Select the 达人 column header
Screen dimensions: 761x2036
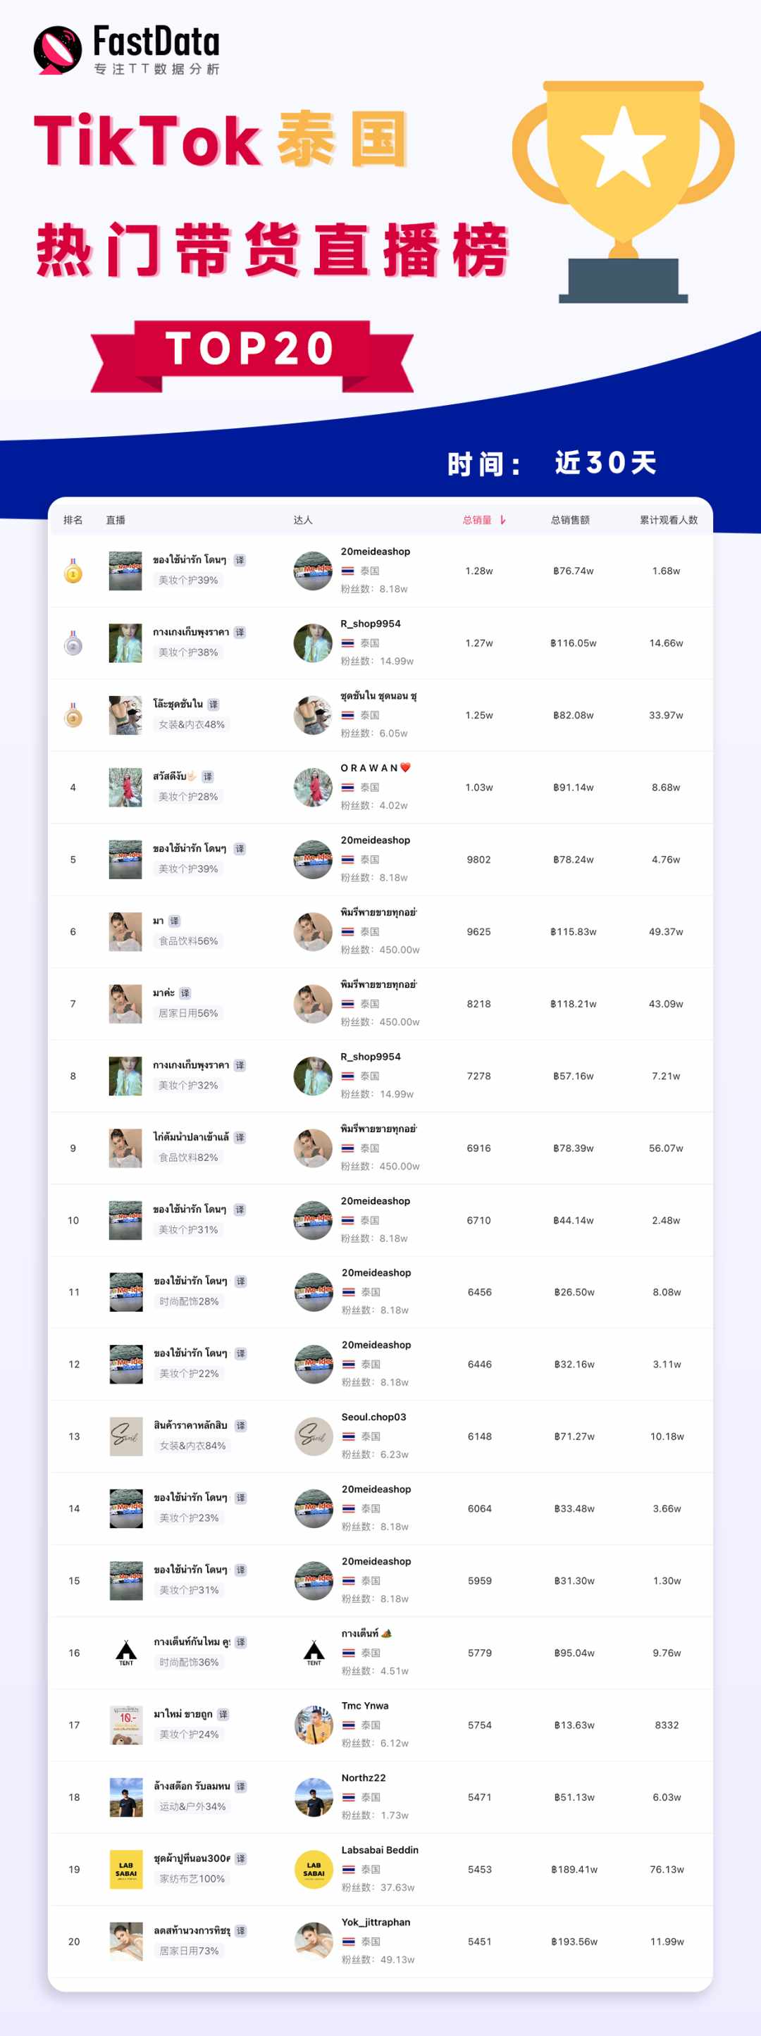coord(303,519)
